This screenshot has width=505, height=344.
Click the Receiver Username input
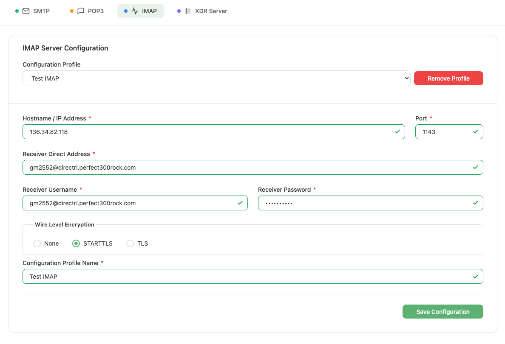[135, 203]
